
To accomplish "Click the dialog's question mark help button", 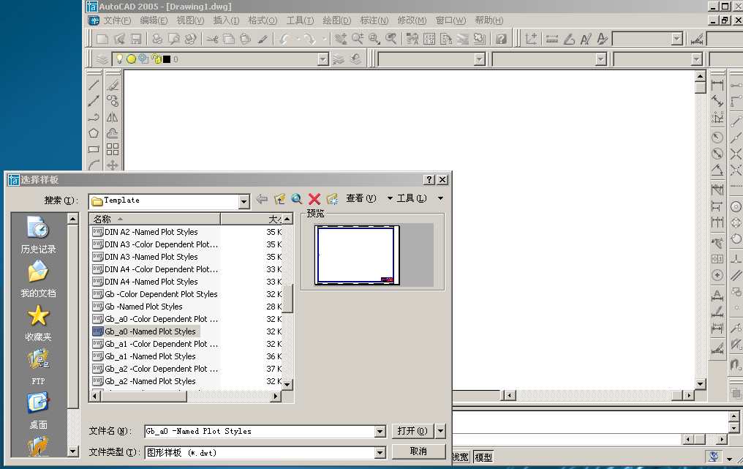I will (x=429, y=180).
